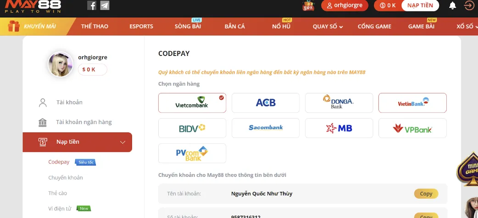The width and height of the screenshot is (478, 218).
Task: Open the Sòng Bài live menu
Action: [188, 27]
